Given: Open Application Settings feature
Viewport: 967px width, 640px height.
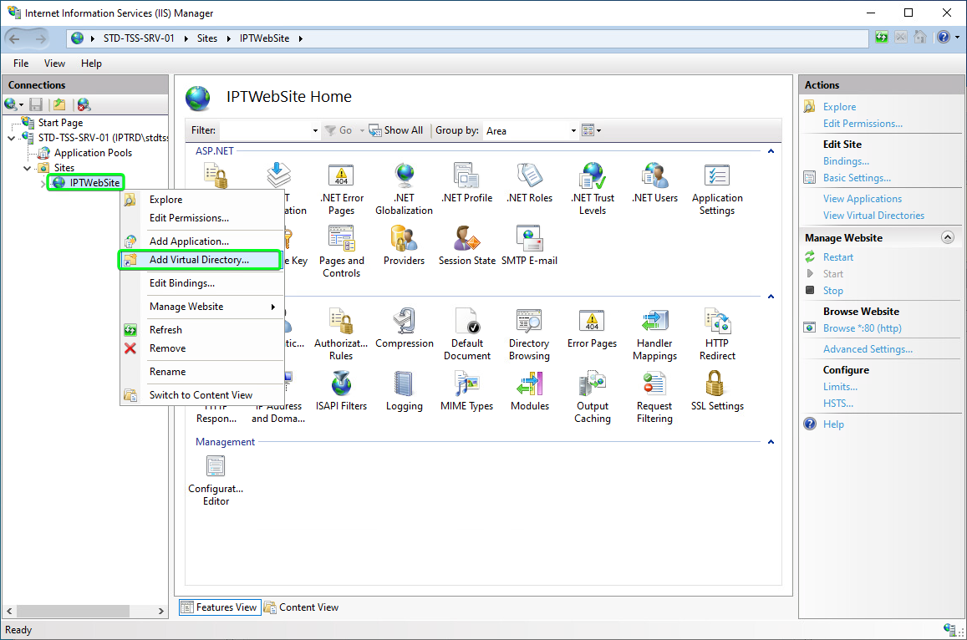Looking at the screenshot, I should pos(716,190).
